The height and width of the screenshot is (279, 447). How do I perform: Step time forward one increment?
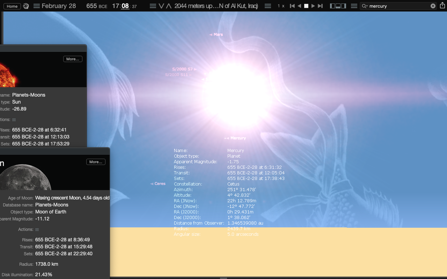320,6
